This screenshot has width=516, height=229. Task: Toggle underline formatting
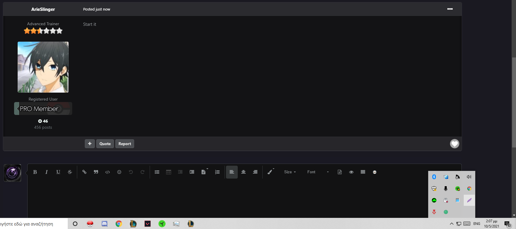[58, 172]
